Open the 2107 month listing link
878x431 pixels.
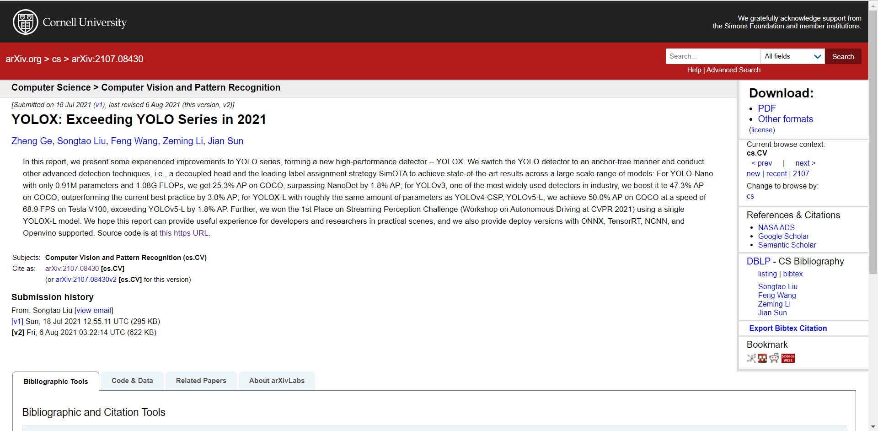pos(801,173)
